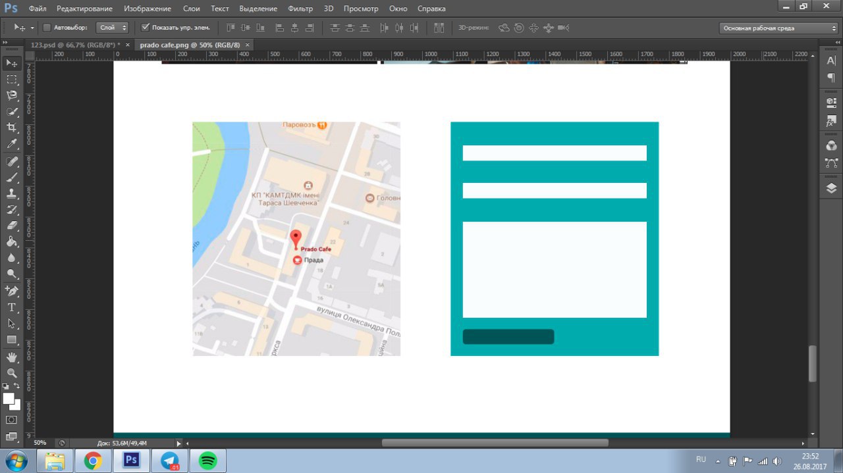The width and height of the screenshot is (843, 473).
Task: Select the Rectangular Marquee tool
Action: point(12,79)
